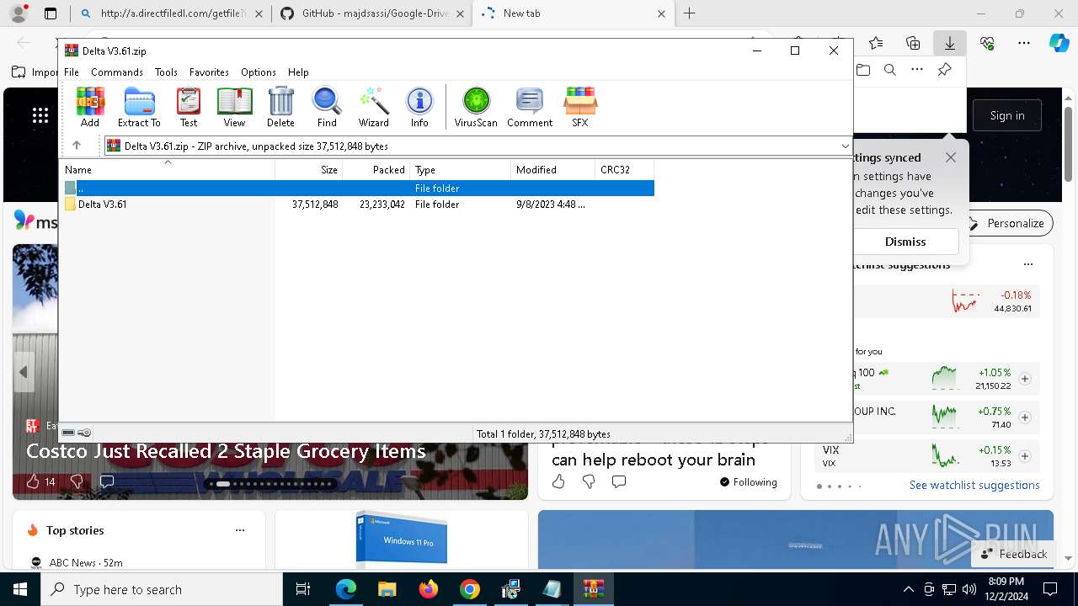Click Personalize on the MSN page
Viewport: 1078px width, 606px height.
[x=1006, y=223]
